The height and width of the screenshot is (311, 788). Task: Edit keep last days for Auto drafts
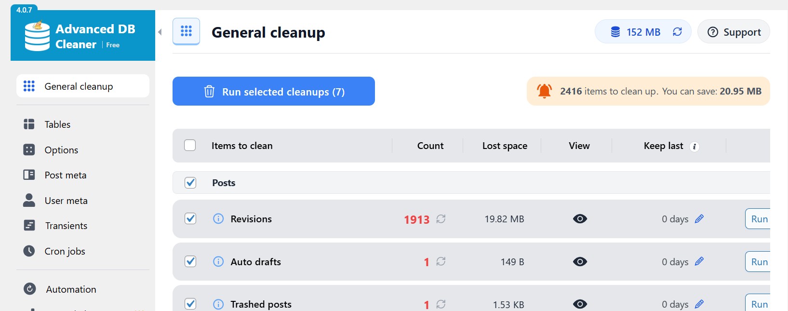point(699,262)
